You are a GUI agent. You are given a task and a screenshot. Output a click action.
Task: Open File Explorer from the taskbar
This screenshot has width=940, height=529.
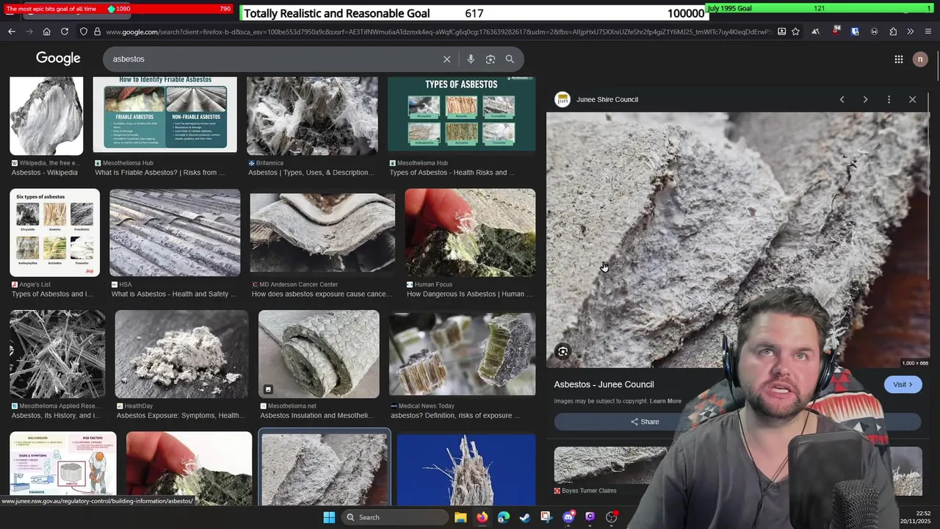[x=460, y=517]
